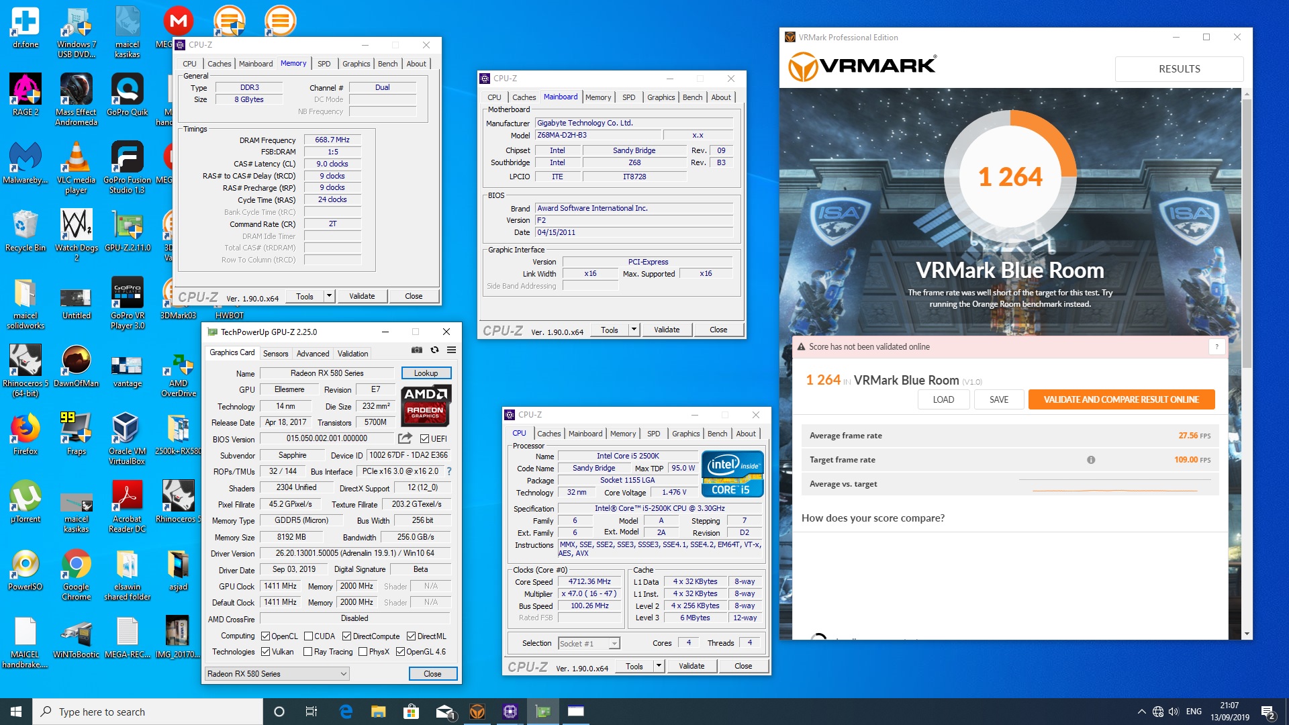Open the Socket #1 selection dropdown
This screenshot has width=1289, height=725.
pos(589,643)
